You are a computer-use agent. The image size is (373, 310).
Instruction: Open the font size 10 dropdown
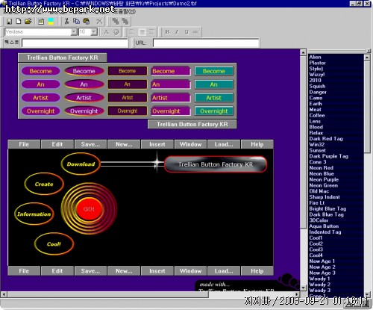[x=94, y=32]
